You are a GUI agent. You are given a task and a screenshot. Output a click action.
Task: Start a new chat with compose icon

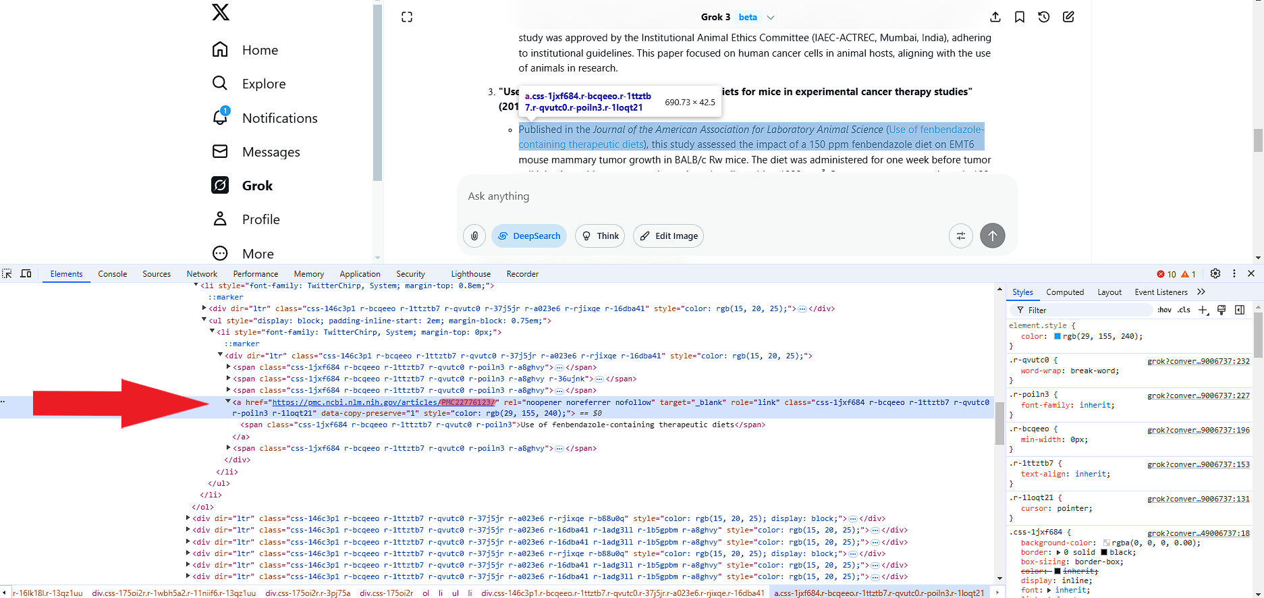(x=1068, y=17)
